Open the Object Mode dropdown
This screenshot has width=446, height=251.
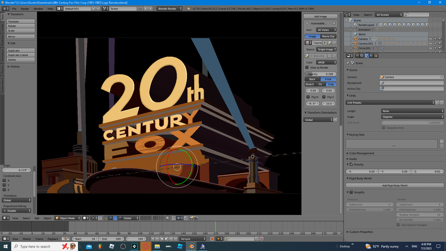pyautogui.click(x=68, y=218)
